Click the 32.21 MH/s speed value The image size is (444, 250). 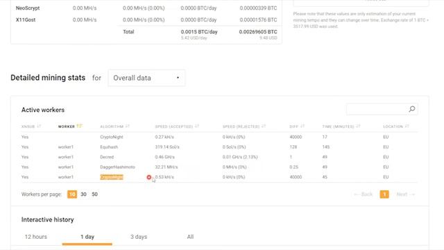(x=166, y=167)
